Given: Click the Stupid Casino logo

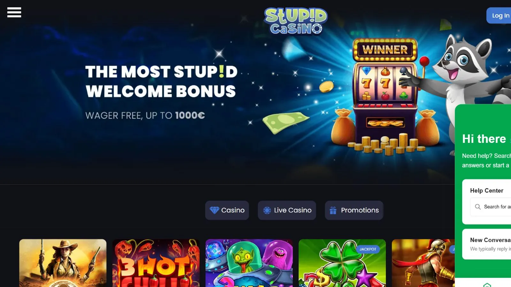Looking at the screenshot, I should (x=296, y=21).
